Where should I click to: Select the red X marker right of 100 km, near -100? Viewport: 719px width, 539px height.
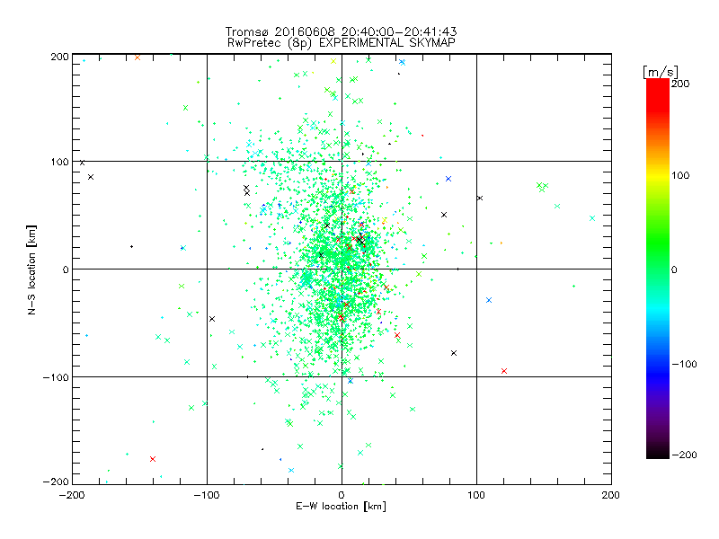tap(504, 371)
